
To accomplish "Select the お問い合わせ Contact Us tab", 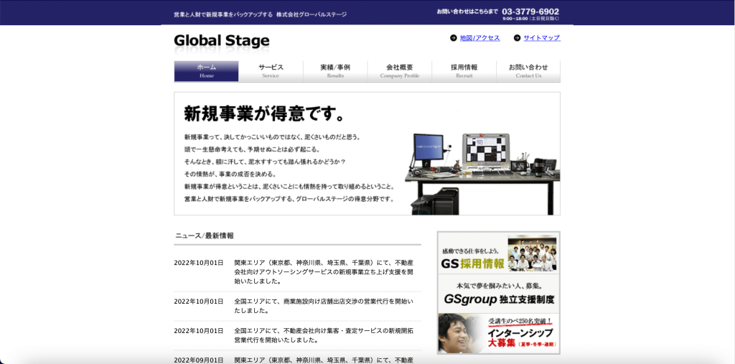I will point(528,71).
